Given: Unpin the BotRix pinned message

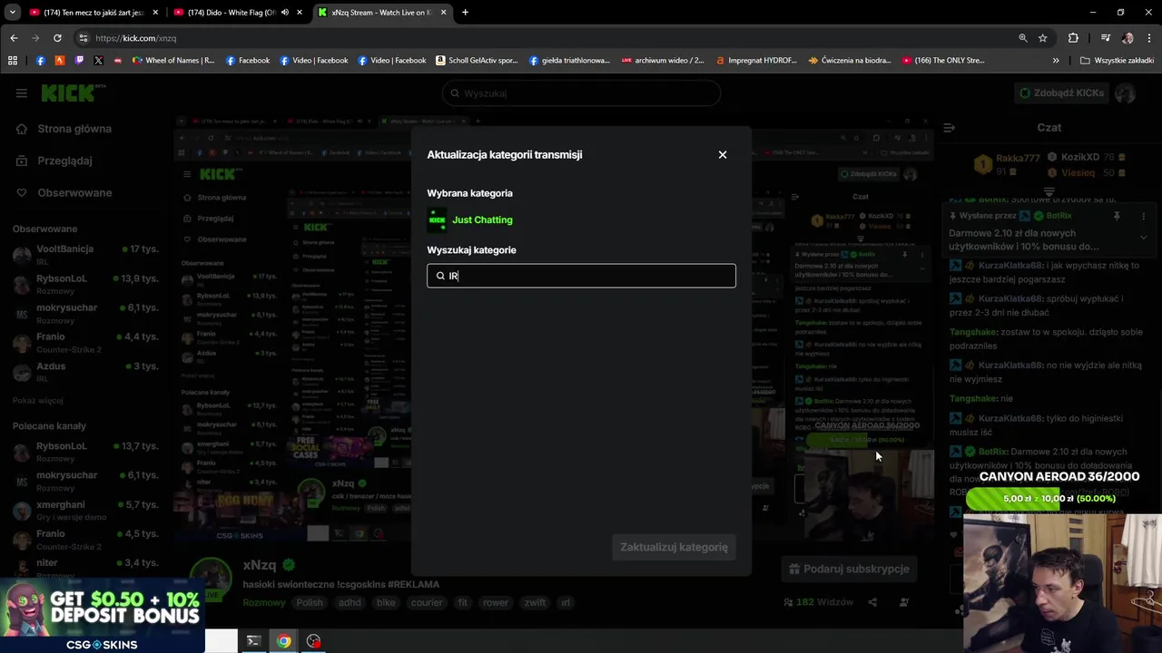Looking at the screenshot, I should [1117, 216].
